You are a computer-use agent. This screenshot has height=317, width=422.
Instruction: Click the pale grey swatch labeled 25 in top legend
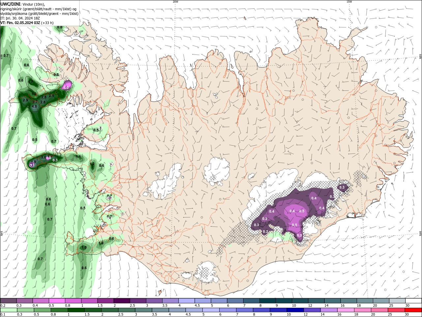click(398, 301)
